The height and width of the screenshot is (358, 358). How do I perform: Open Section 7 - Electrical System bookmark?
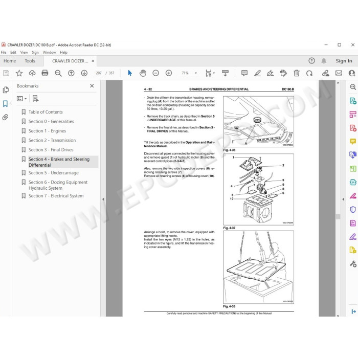tap(56, 196)
